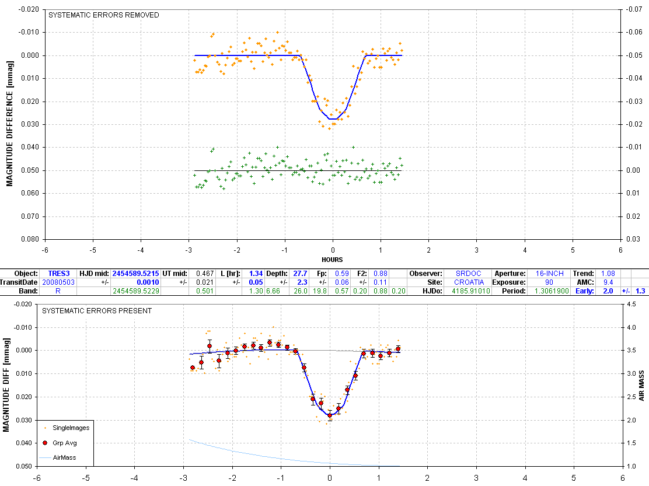Click the Observer: label

coord(425,274)
